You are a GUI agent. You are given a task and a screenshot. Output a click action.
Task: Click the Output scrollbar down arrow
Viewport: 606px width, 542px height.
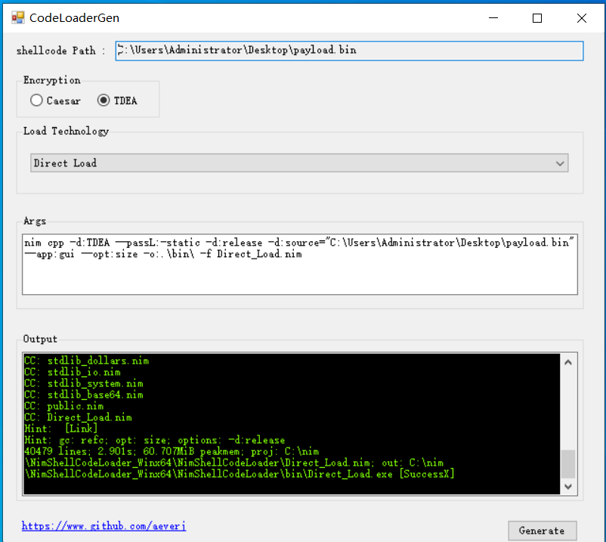tap(568, 486)
